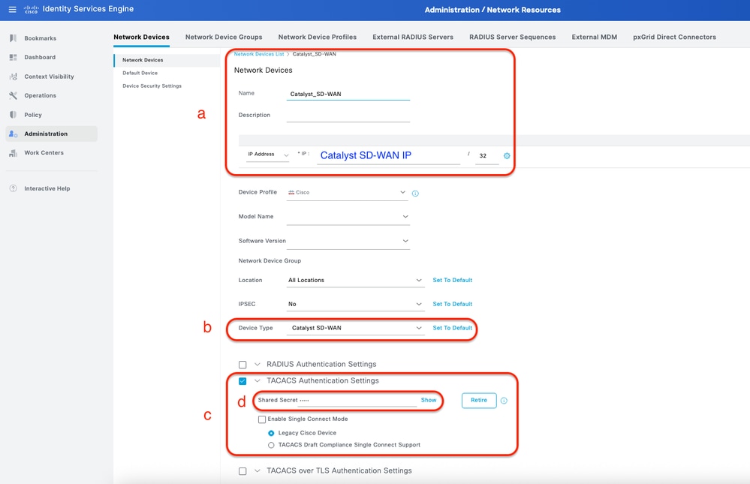Expand RADIUS Authentication Settings chevron
The image size is (750, 484).
pos(258,365)
